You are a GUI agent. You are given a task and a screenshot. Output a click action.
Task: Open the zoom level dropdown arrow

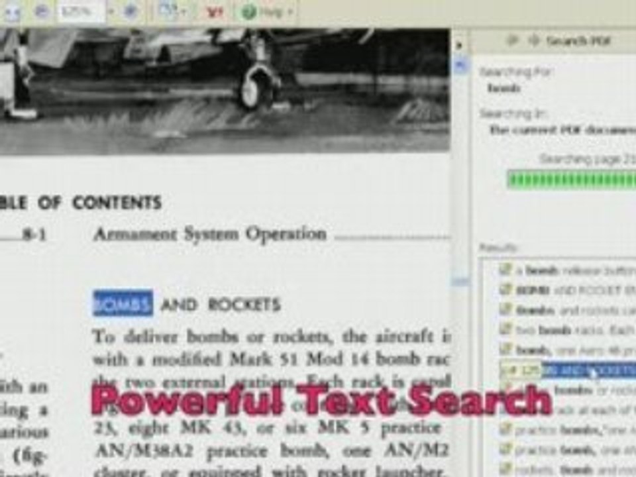coord(111,12)
